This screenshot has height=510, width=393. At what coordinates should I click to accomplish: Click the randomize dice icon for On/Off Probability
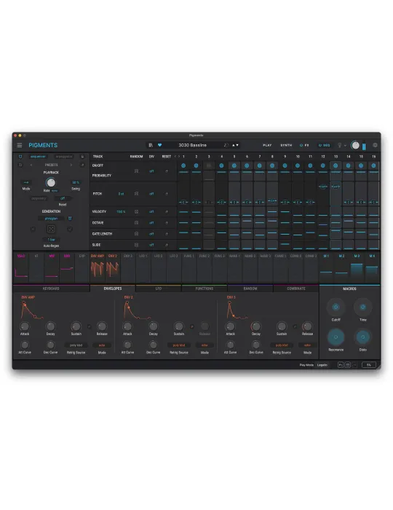(x=136, y=171)
